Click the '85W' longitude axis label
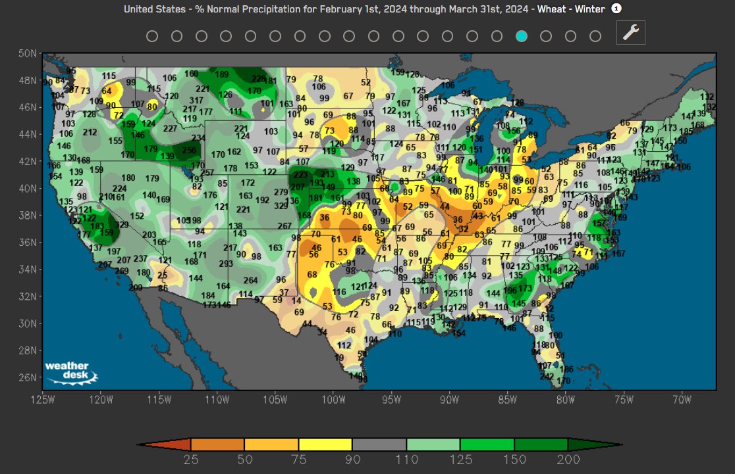The height and width of the screenshot is (474, 735). tap(508, 400)
